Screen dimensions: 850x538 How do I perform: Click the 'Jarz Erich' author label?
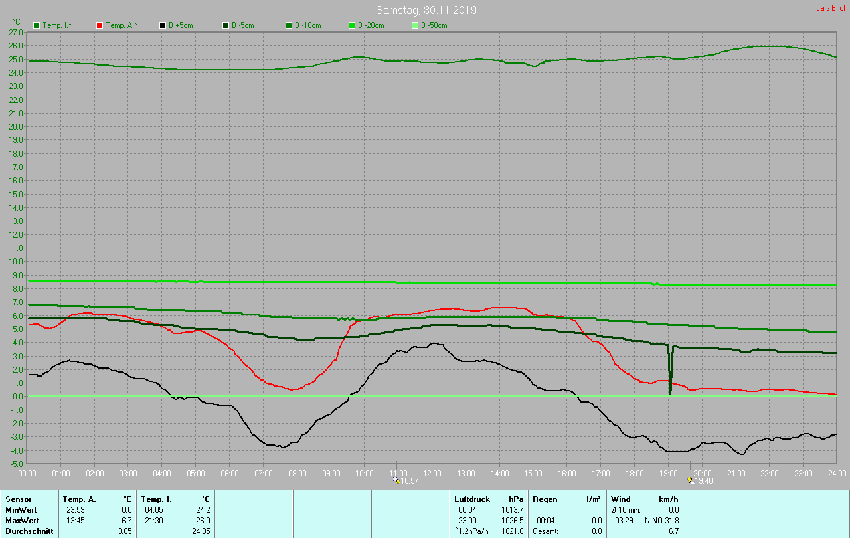pyautogui.click(x=831, y=8)
